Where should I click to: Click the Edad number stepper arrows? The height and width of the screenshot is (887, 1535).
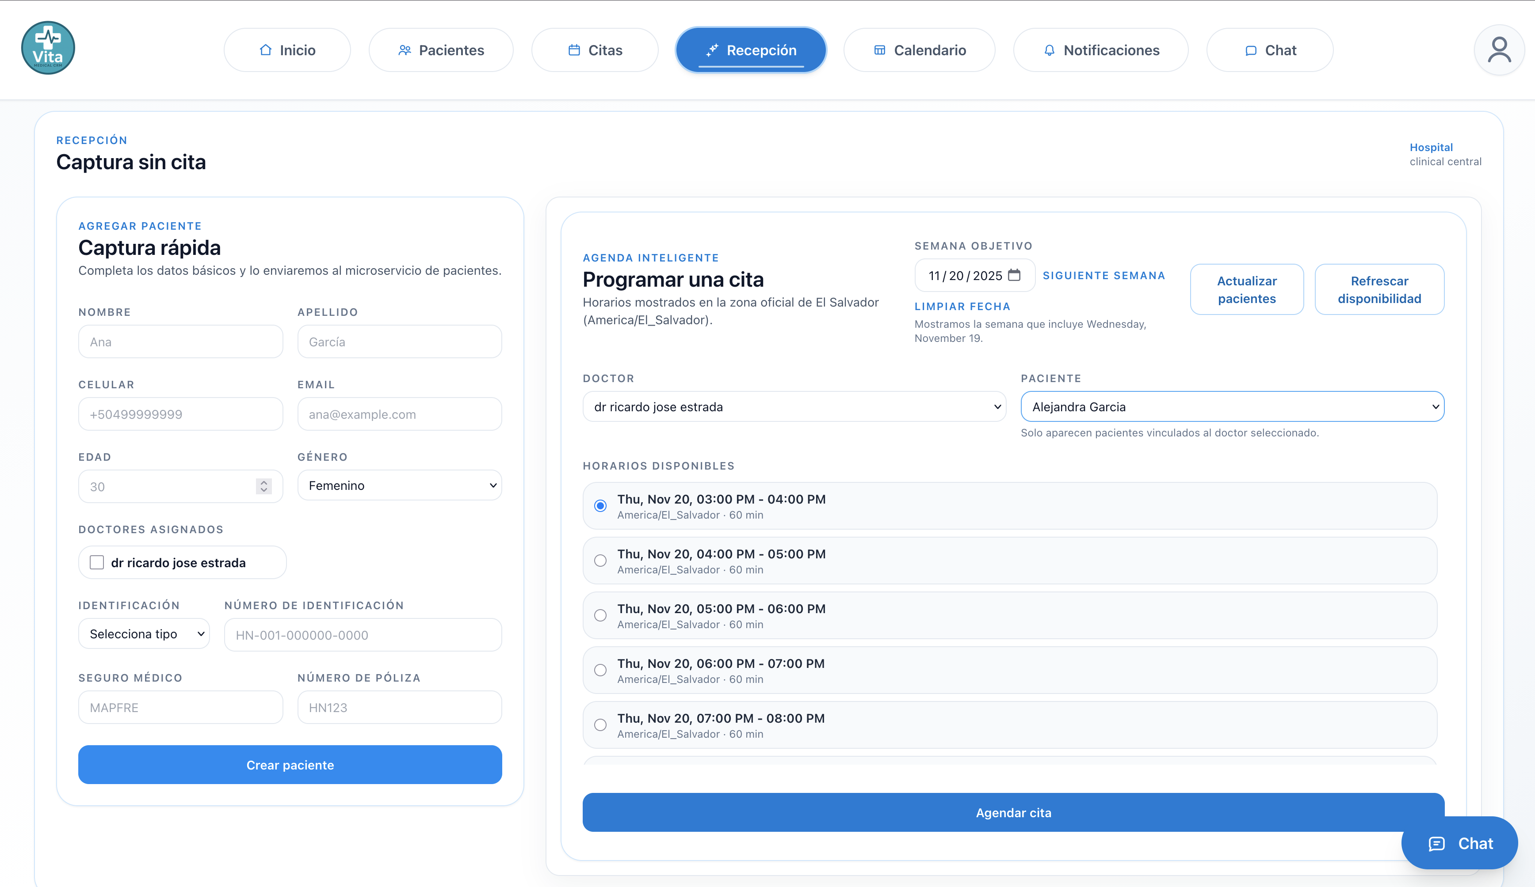tap(264, 486)
